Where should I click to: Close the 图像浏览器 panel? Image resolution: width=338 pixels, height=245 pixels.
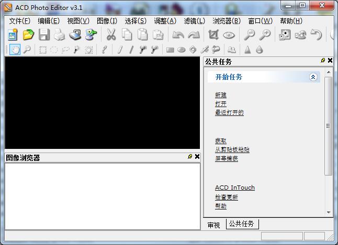197,157
